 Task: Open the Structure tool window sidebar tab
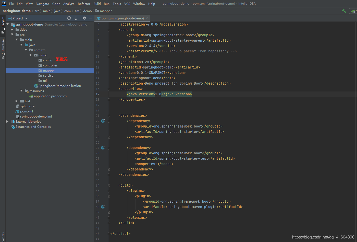pos(3,49)
